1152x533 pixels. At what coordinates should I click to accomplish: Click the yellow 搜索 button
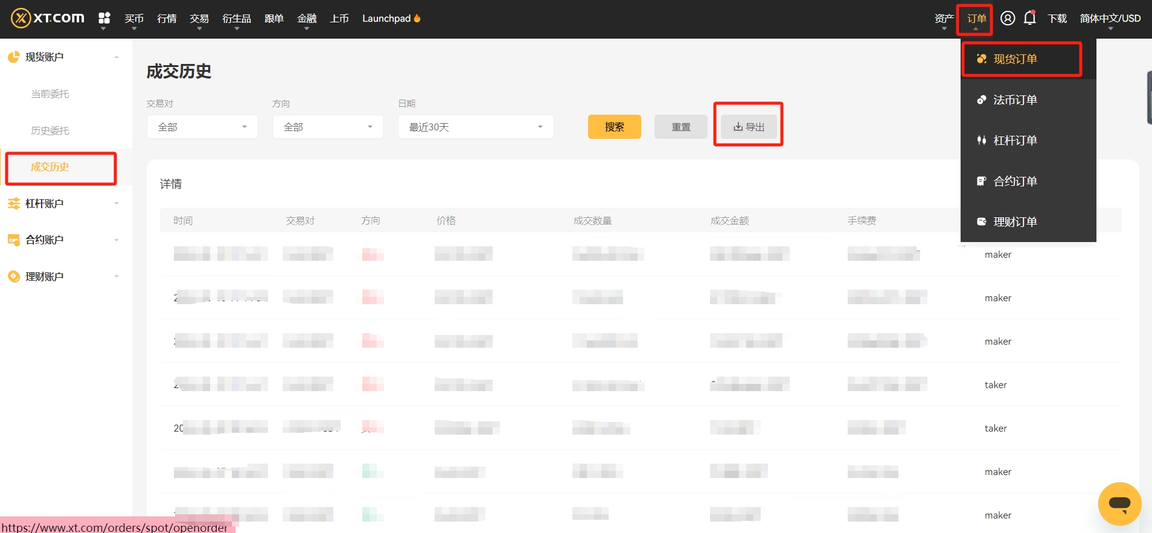(615, 127)
